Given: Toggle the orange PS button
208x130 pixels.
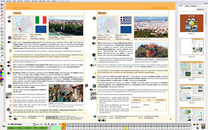Looking at the screenshot, I should (x=63, y=125).
